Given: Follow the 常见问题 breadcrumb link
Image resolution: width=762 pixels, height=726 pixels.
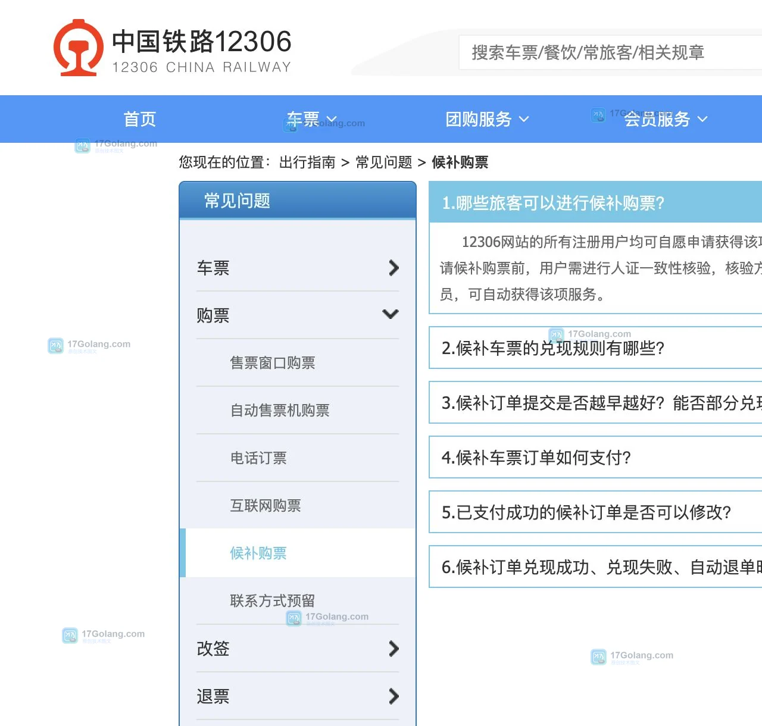Looking at the screenshot, I should [384, 162].
